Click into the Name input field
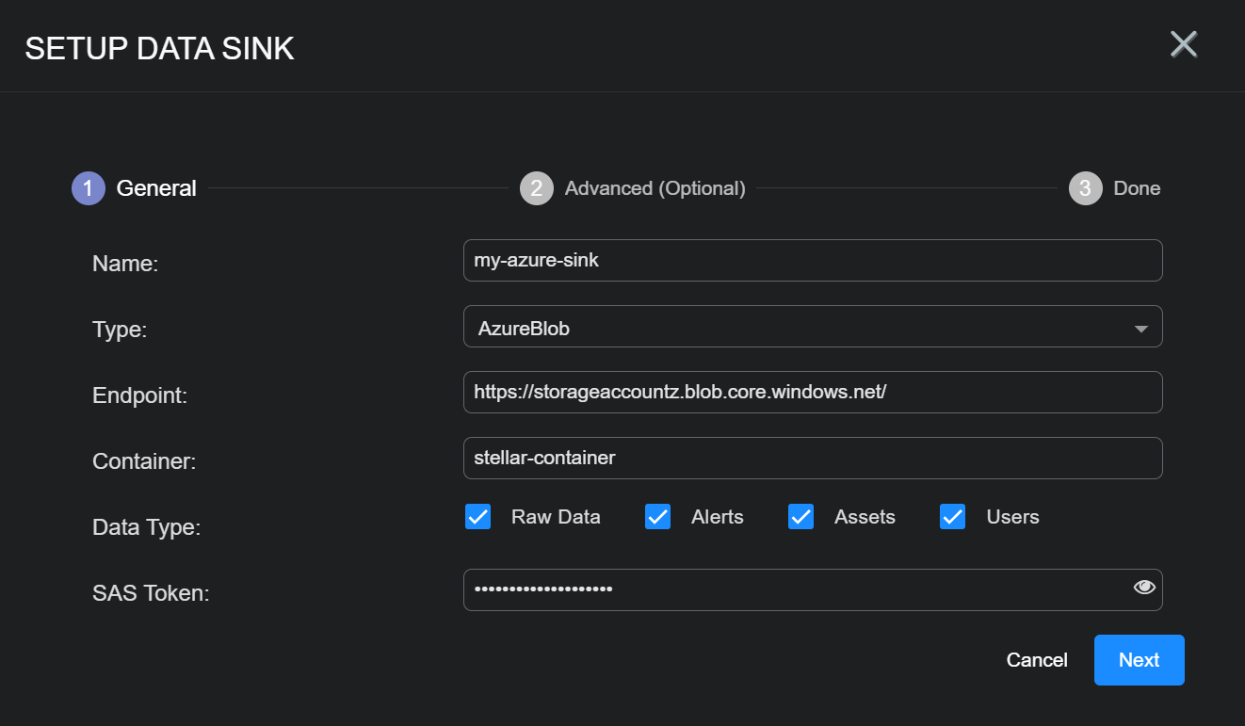Viewport: 1245px width, 726px height. pyautogui.click(x=812, y=261)
